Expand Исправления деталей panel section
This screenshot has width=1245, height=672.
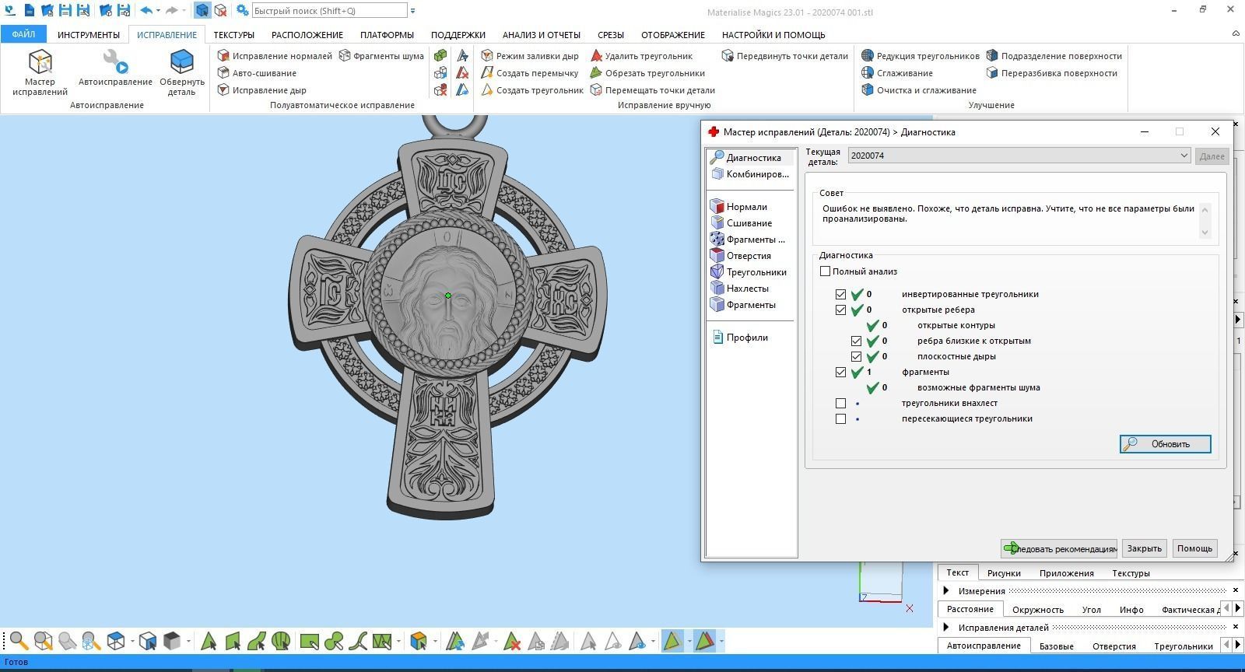point(946,628)
